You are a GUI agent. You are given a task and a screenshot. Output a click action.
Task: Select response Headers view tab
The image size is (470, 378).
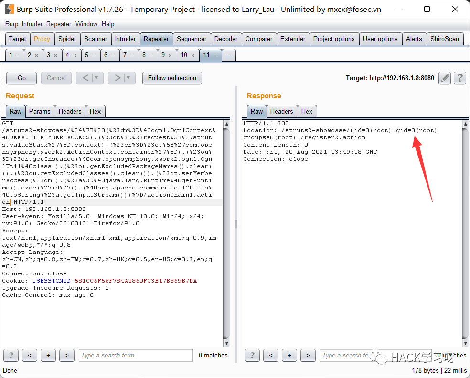[x=282, y=111]
